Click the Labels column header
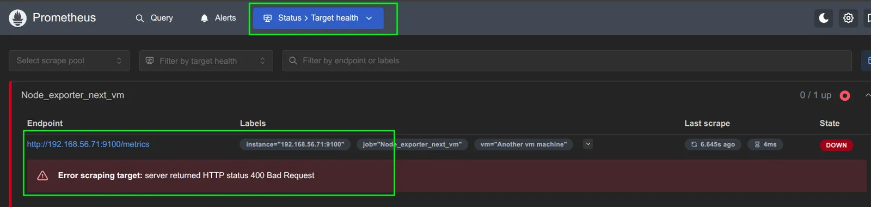 [x=253, y=123]
